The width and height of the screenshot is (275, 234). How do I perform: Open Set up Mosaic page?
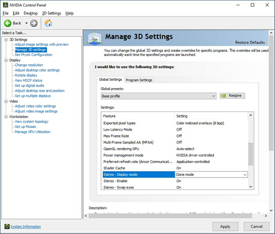point(25,127)
